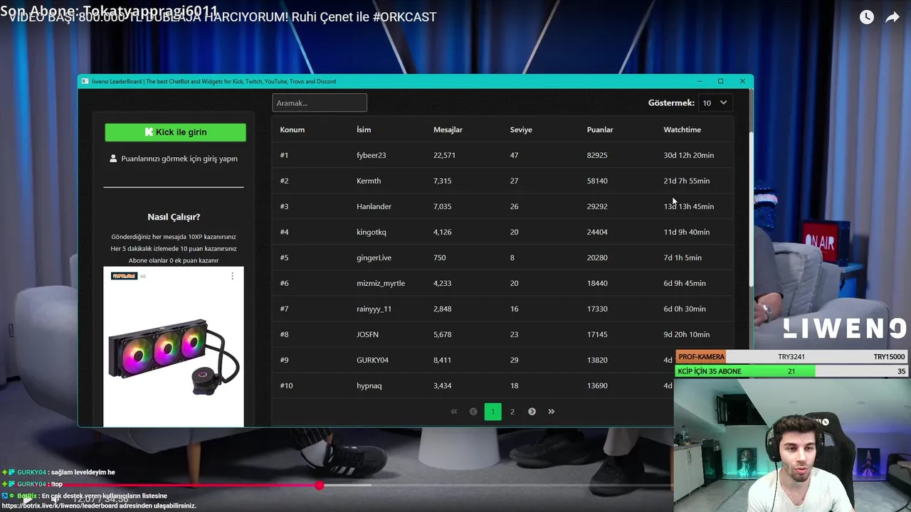Click the video title text at top
This screenshot has width=911, height=512.
coord(223,17)
